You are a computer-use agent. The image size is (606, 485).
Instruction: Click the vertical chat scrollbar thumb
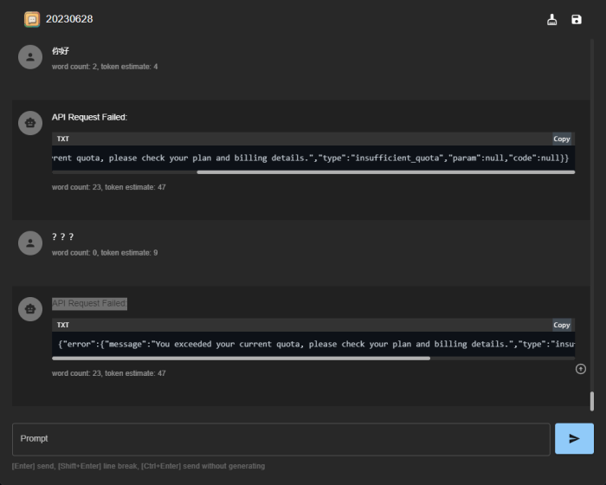coord(592,401)
